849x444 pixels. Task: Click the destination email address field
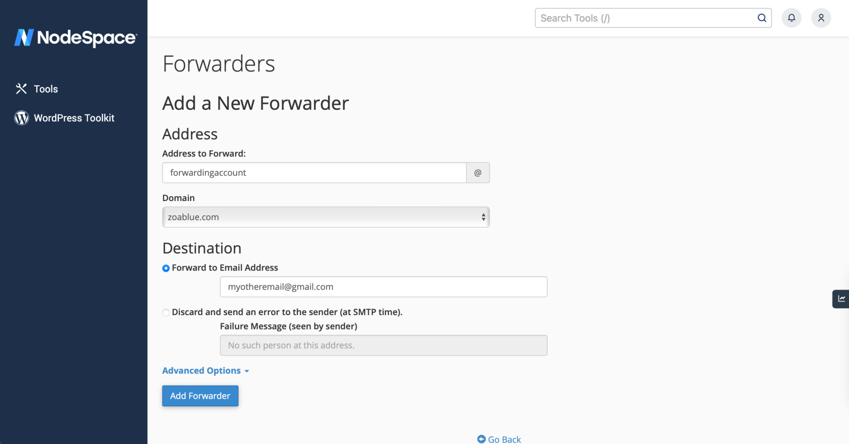pos(383,287)
